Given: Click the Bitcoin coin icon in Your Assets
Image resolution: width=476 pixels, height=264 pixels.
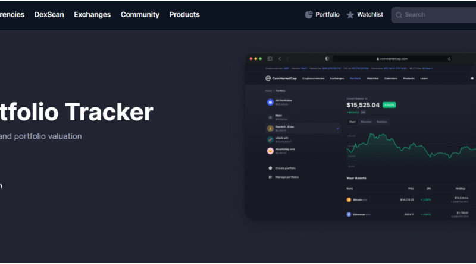Looking at the screenshot, I should coord(349,199).
